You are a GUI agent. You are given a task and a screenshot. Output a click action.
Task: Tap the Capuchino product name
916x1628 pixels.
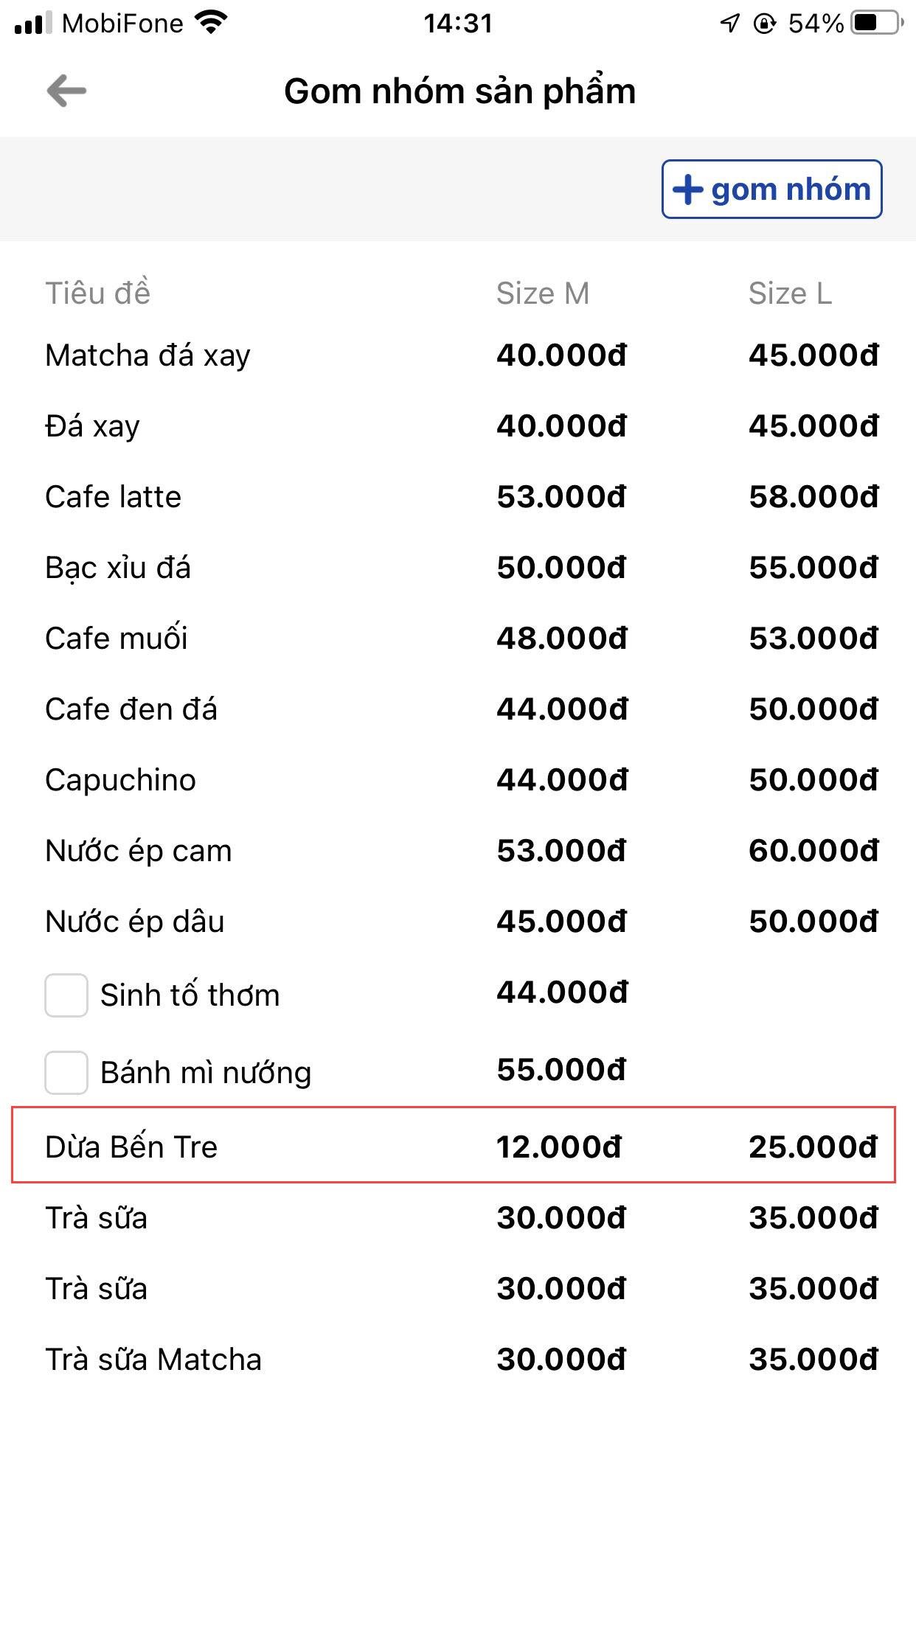(120, 780)
